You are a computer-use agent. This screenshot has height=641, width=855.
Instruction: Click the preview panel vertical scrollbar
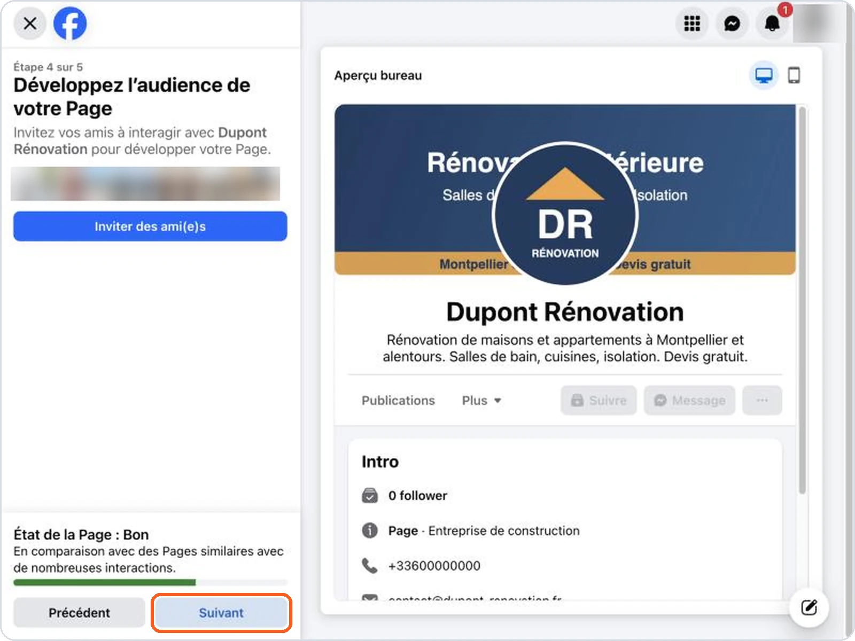click(x=802, y=300)
